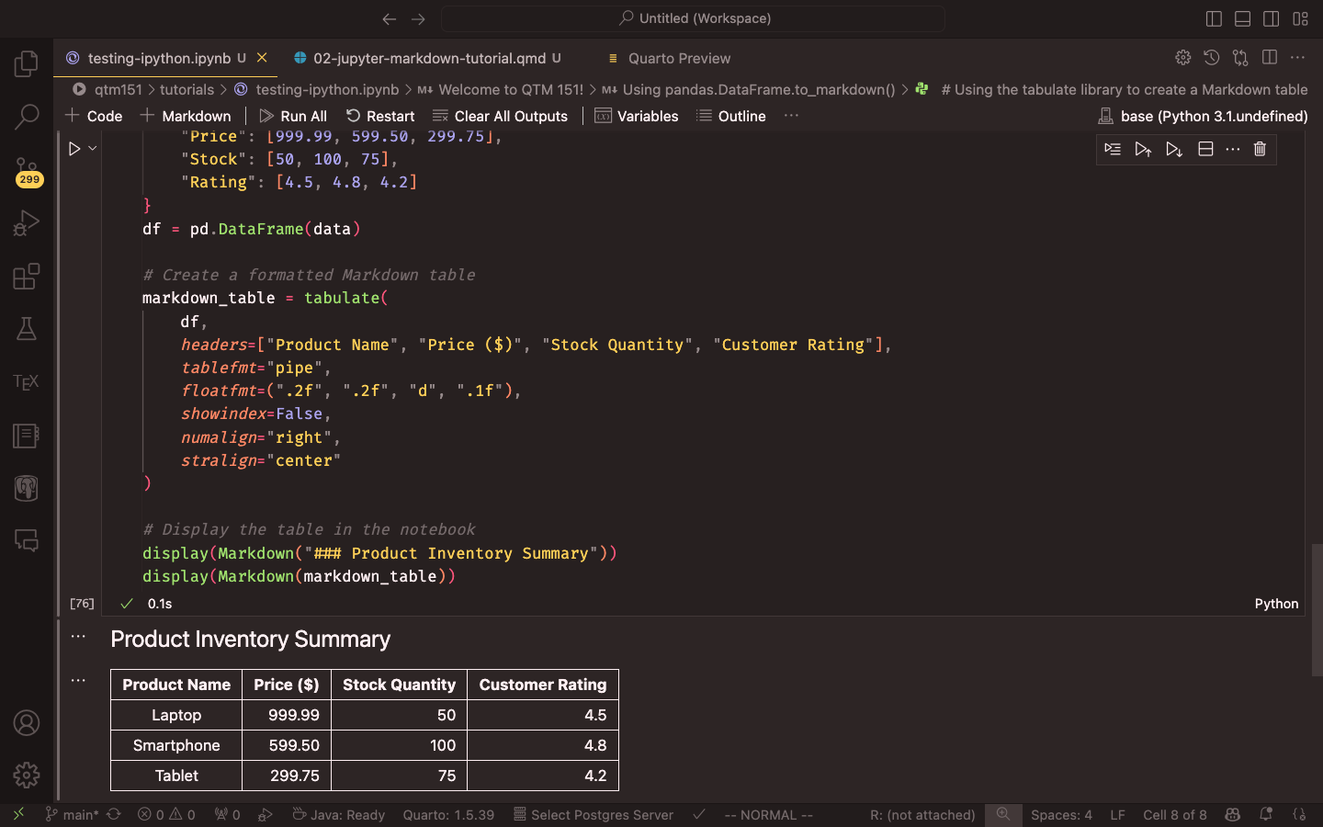Open the kernel picker base Python
This screenshot has width=1323, height=827.
pyautogui.click(x=1204, y=116)
